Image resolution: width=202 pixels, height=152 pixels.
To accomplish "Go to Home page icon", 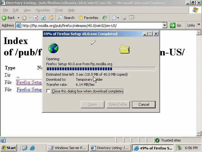I will click(51, 18).
